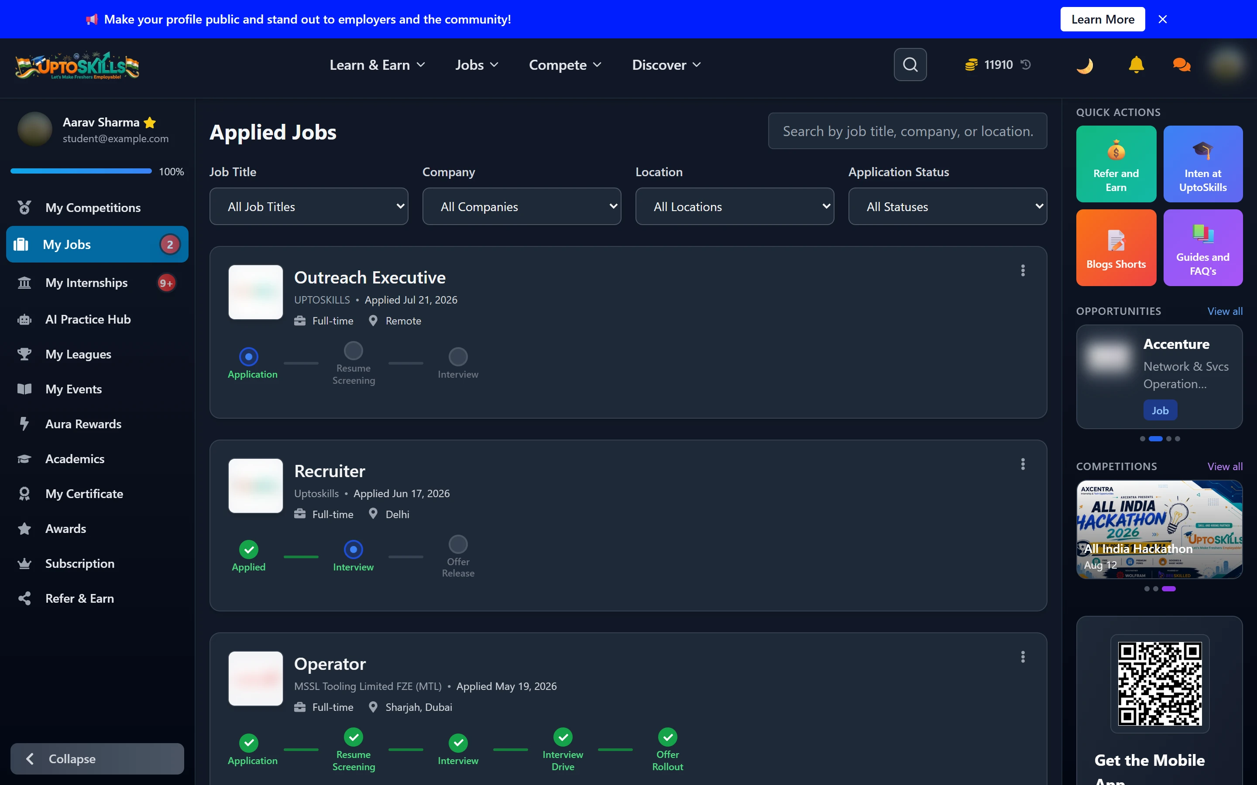This screenshot has height=785, width=1257.
Task: Click the Aura Rewards lightning icon
Action: pyautogui.click(x=24, y=423)
